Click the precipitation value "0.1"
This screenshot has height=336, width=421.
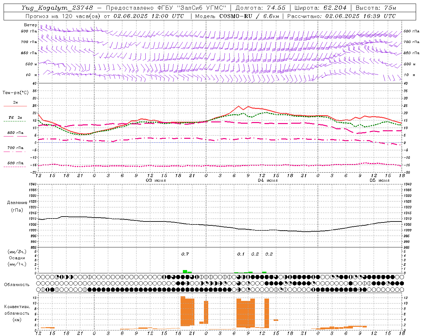click(241, 254)
